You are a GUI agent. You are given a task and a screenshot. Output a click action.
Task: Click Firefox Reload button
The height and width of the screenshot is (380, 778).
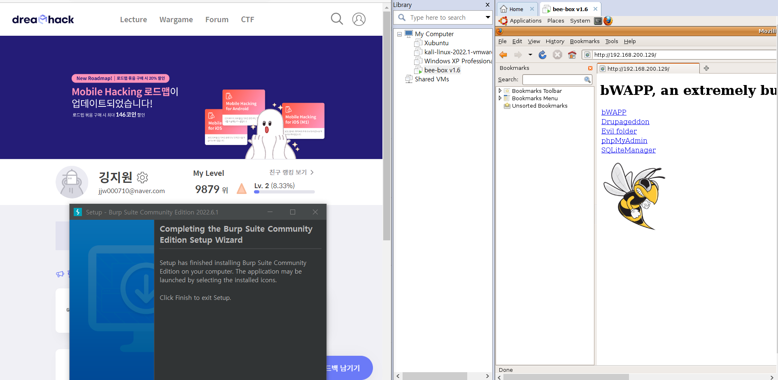(x=543, y=55)
